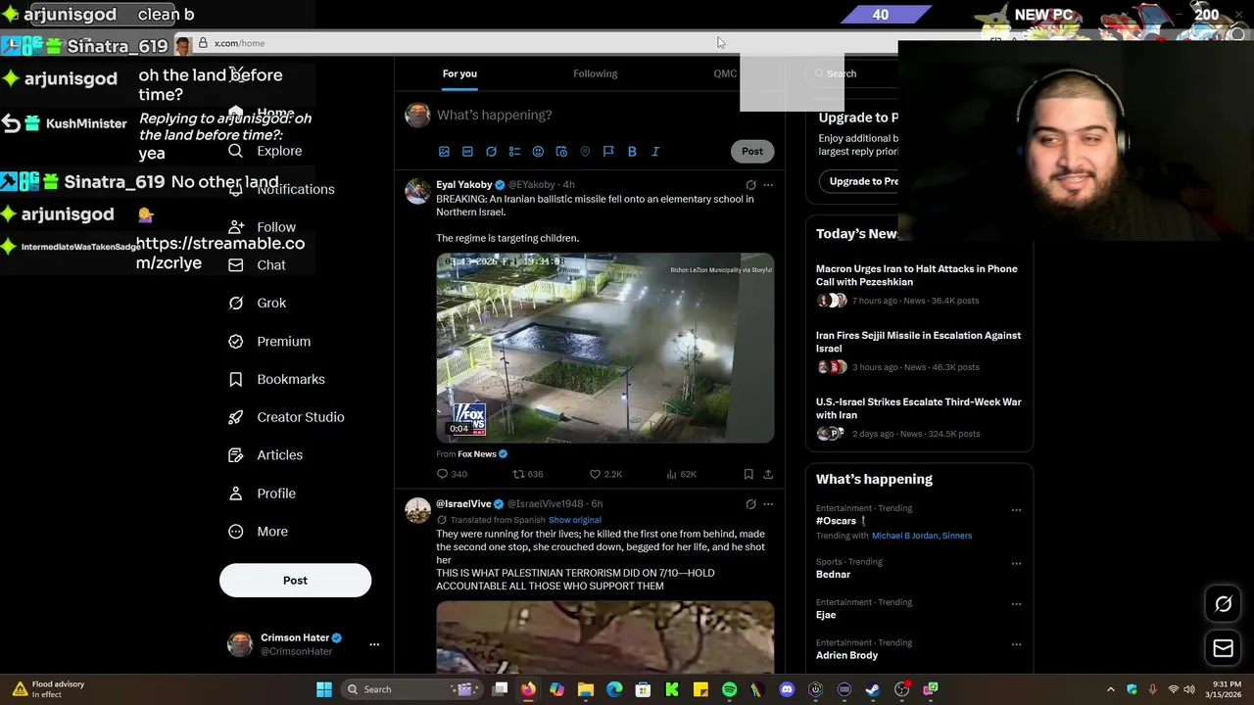Screen dimensions: 1254x705
Task: Ask Grok about IsraelVive post
Action: point(750,504)
